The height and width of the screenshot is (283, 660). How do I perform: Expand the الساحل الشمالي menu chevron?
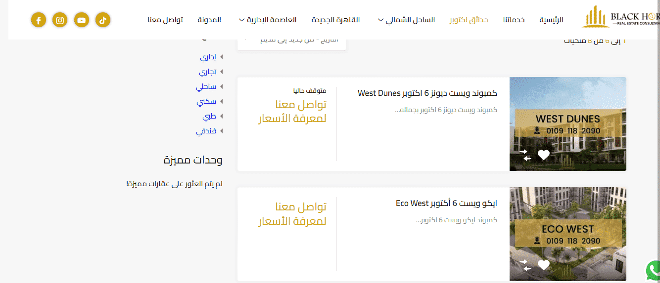[380, 20]
